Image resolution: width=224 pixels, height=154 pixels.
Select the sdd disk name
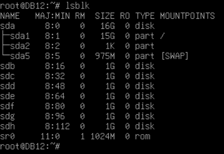[x=7, y=86]
